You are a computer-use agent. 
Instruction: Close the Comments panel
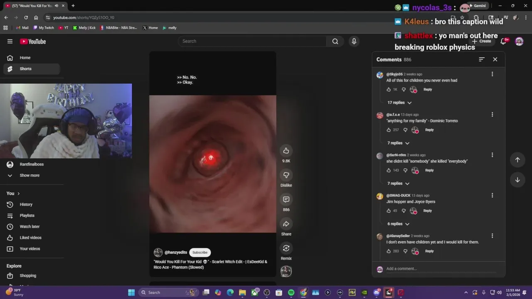point(495,59)
